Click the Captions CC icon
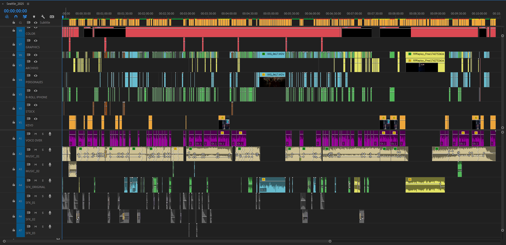 click(x=52, y=17)
